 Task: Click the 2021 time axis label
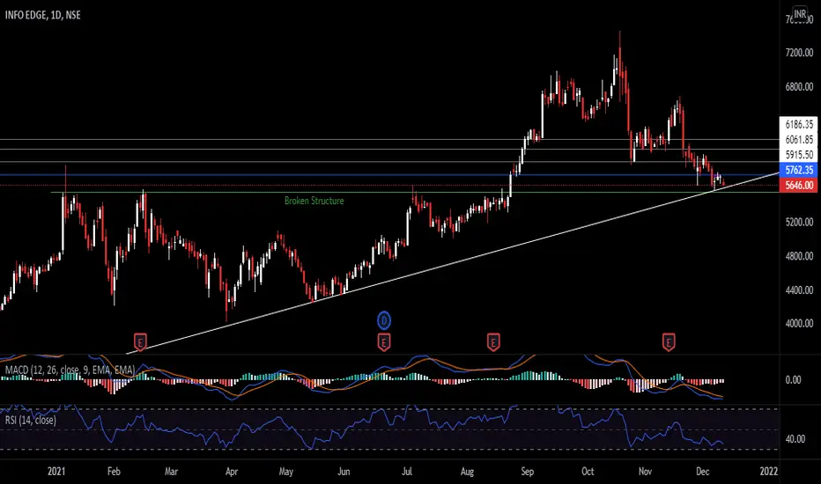click(x=56, y=472)
